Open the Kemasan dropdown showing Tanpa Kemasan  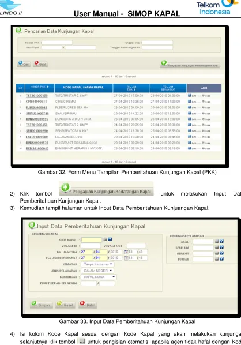98,264
